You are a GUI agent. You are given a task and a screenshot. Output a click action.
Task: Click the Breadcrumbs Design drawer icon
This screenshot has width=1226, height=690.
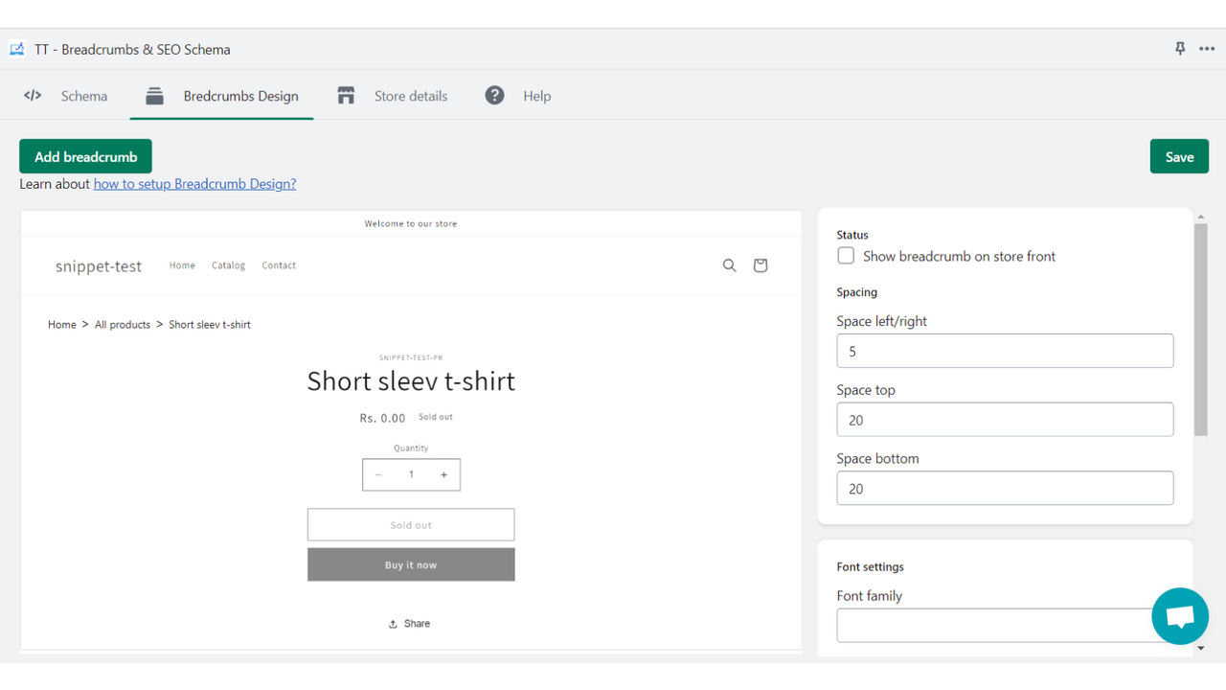coord(153,95)
